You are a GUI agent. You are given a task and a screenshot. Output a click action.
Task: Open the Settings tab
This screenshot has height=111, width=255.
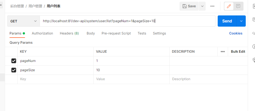(159, 33)
